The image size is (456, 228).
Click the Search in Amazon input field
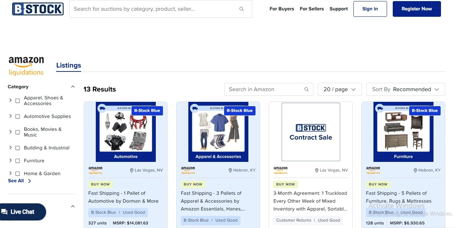[x=264, y=89]
